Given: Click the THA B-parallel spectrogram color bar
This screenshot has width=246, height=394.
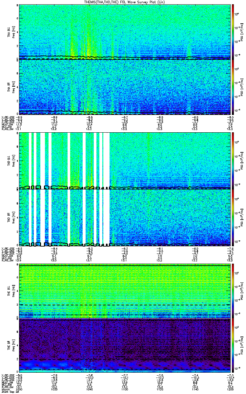Looking at the screenshot, I should 233,87.
